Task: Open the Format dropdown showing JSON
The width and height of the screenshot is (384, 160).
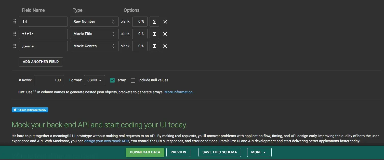Action: pyautogui.click(x=94, y=80)
